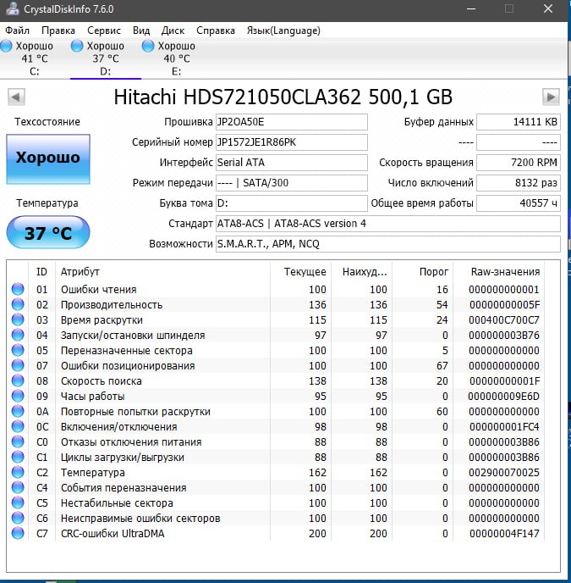Click status orb for Переназначенные сектора row
Image resolution: width=571 pixels, height=583 pixels.
click(x=18, y=350)
